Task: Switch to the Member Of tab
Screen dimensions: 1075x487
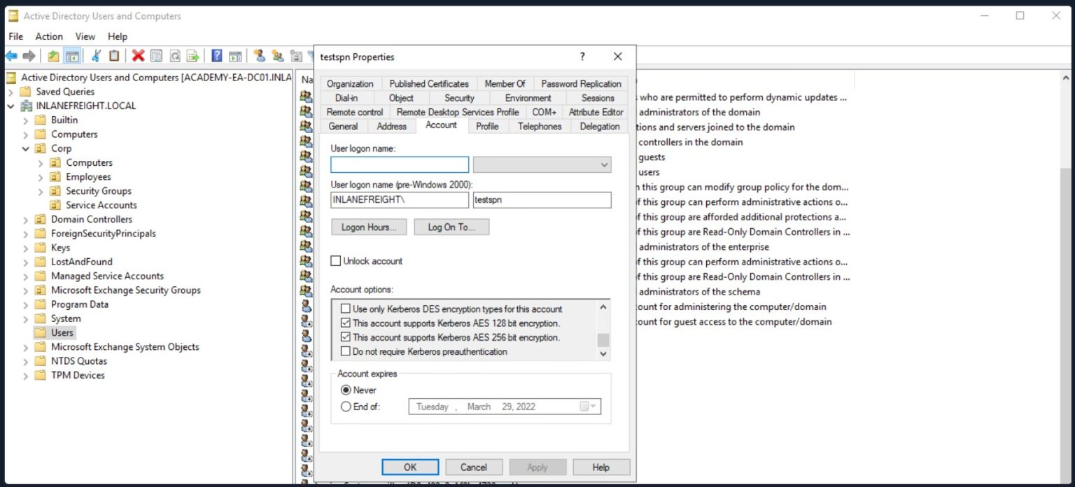Action: [x=504, y=83]
